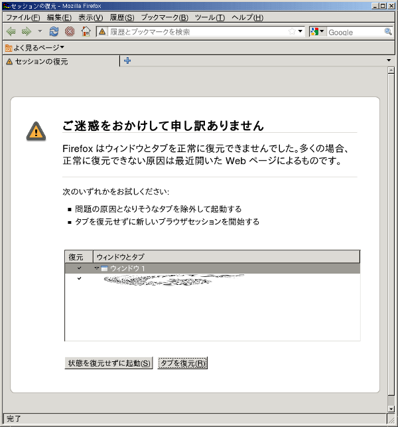398x427 pixels.
Task: Open the ツール(T) menu
Action: point(210,18)
